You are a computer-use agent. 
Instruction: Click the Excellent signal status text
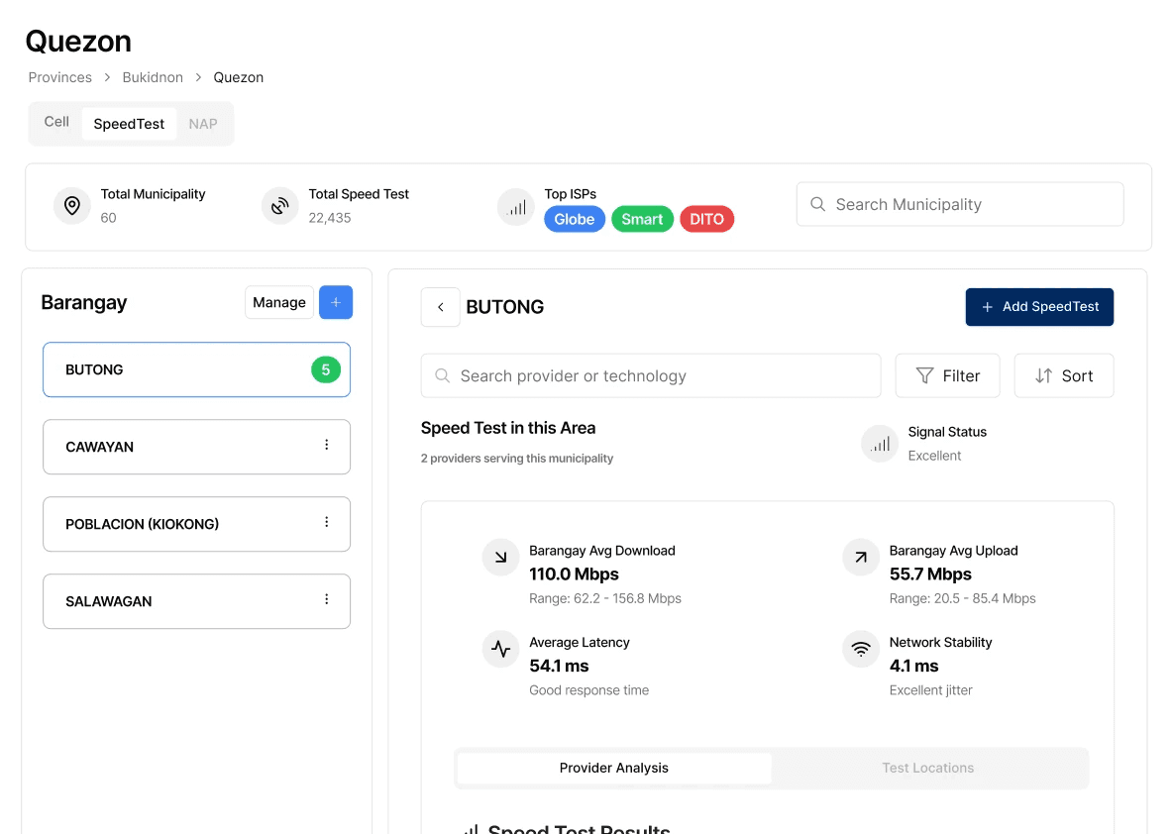click(934, 456)
